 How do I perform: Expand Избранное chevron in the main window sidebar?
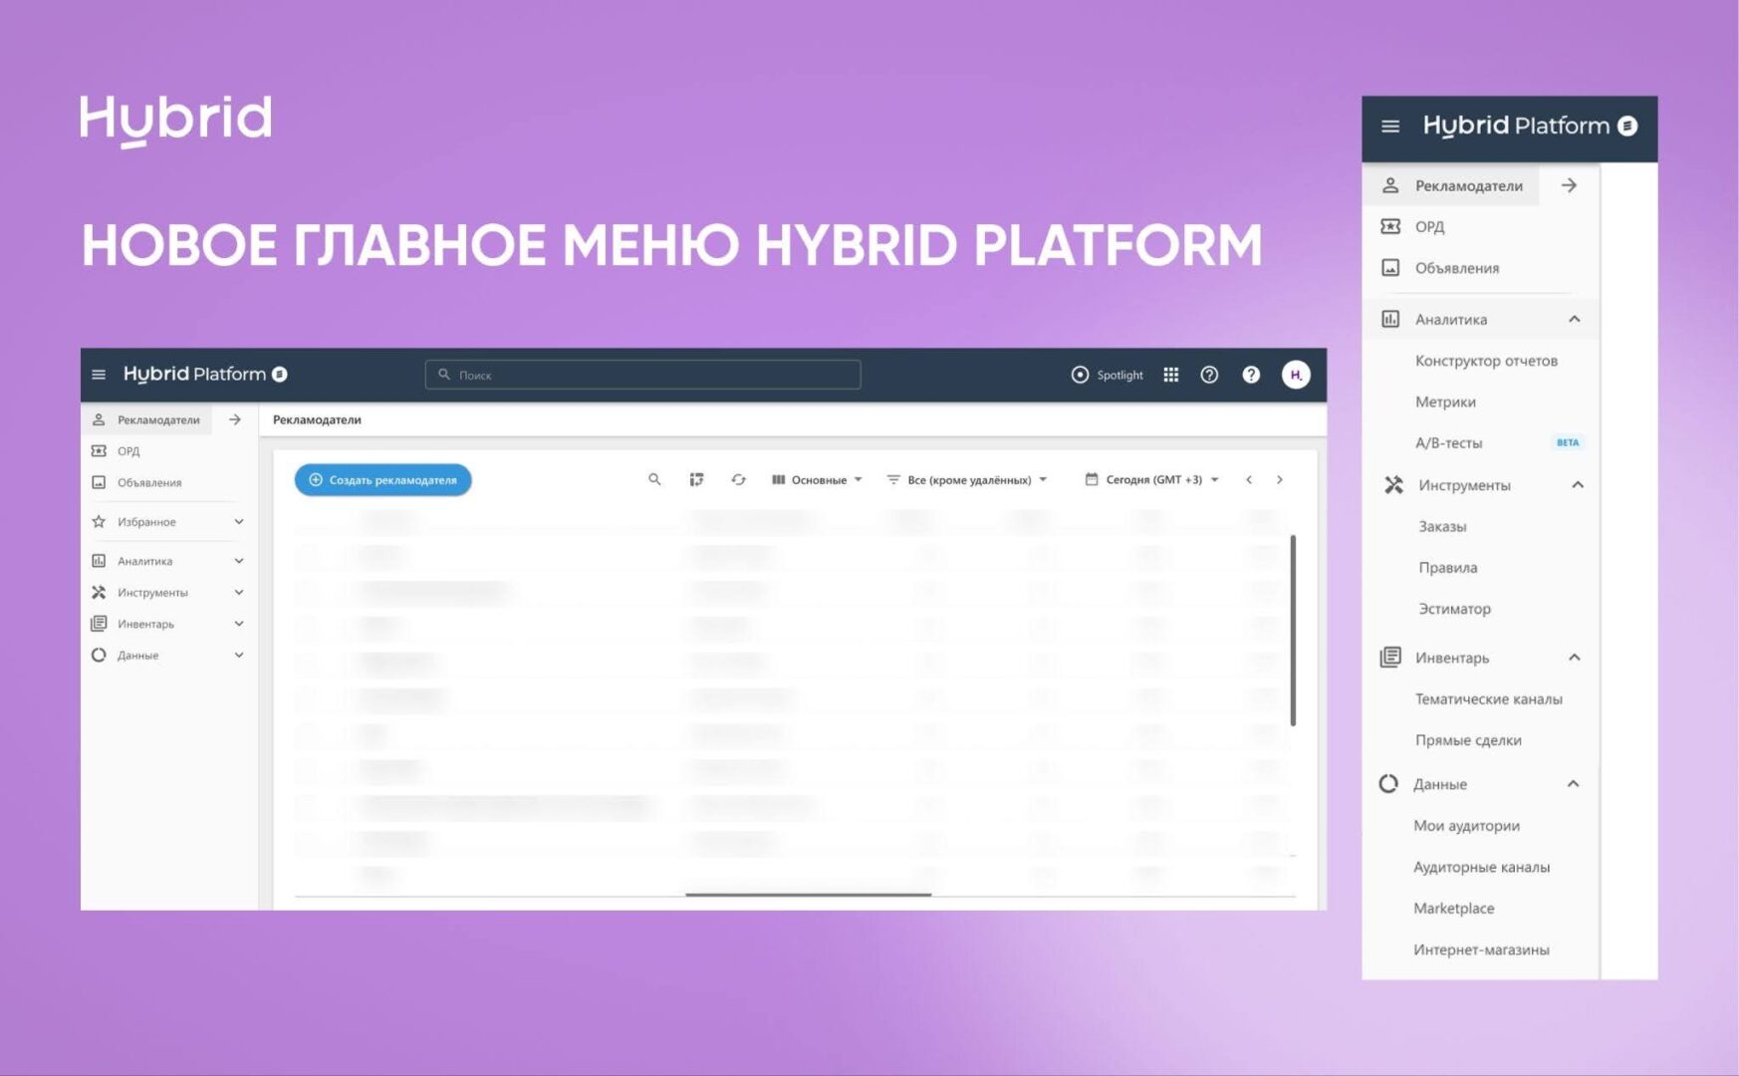coord(239,522)
